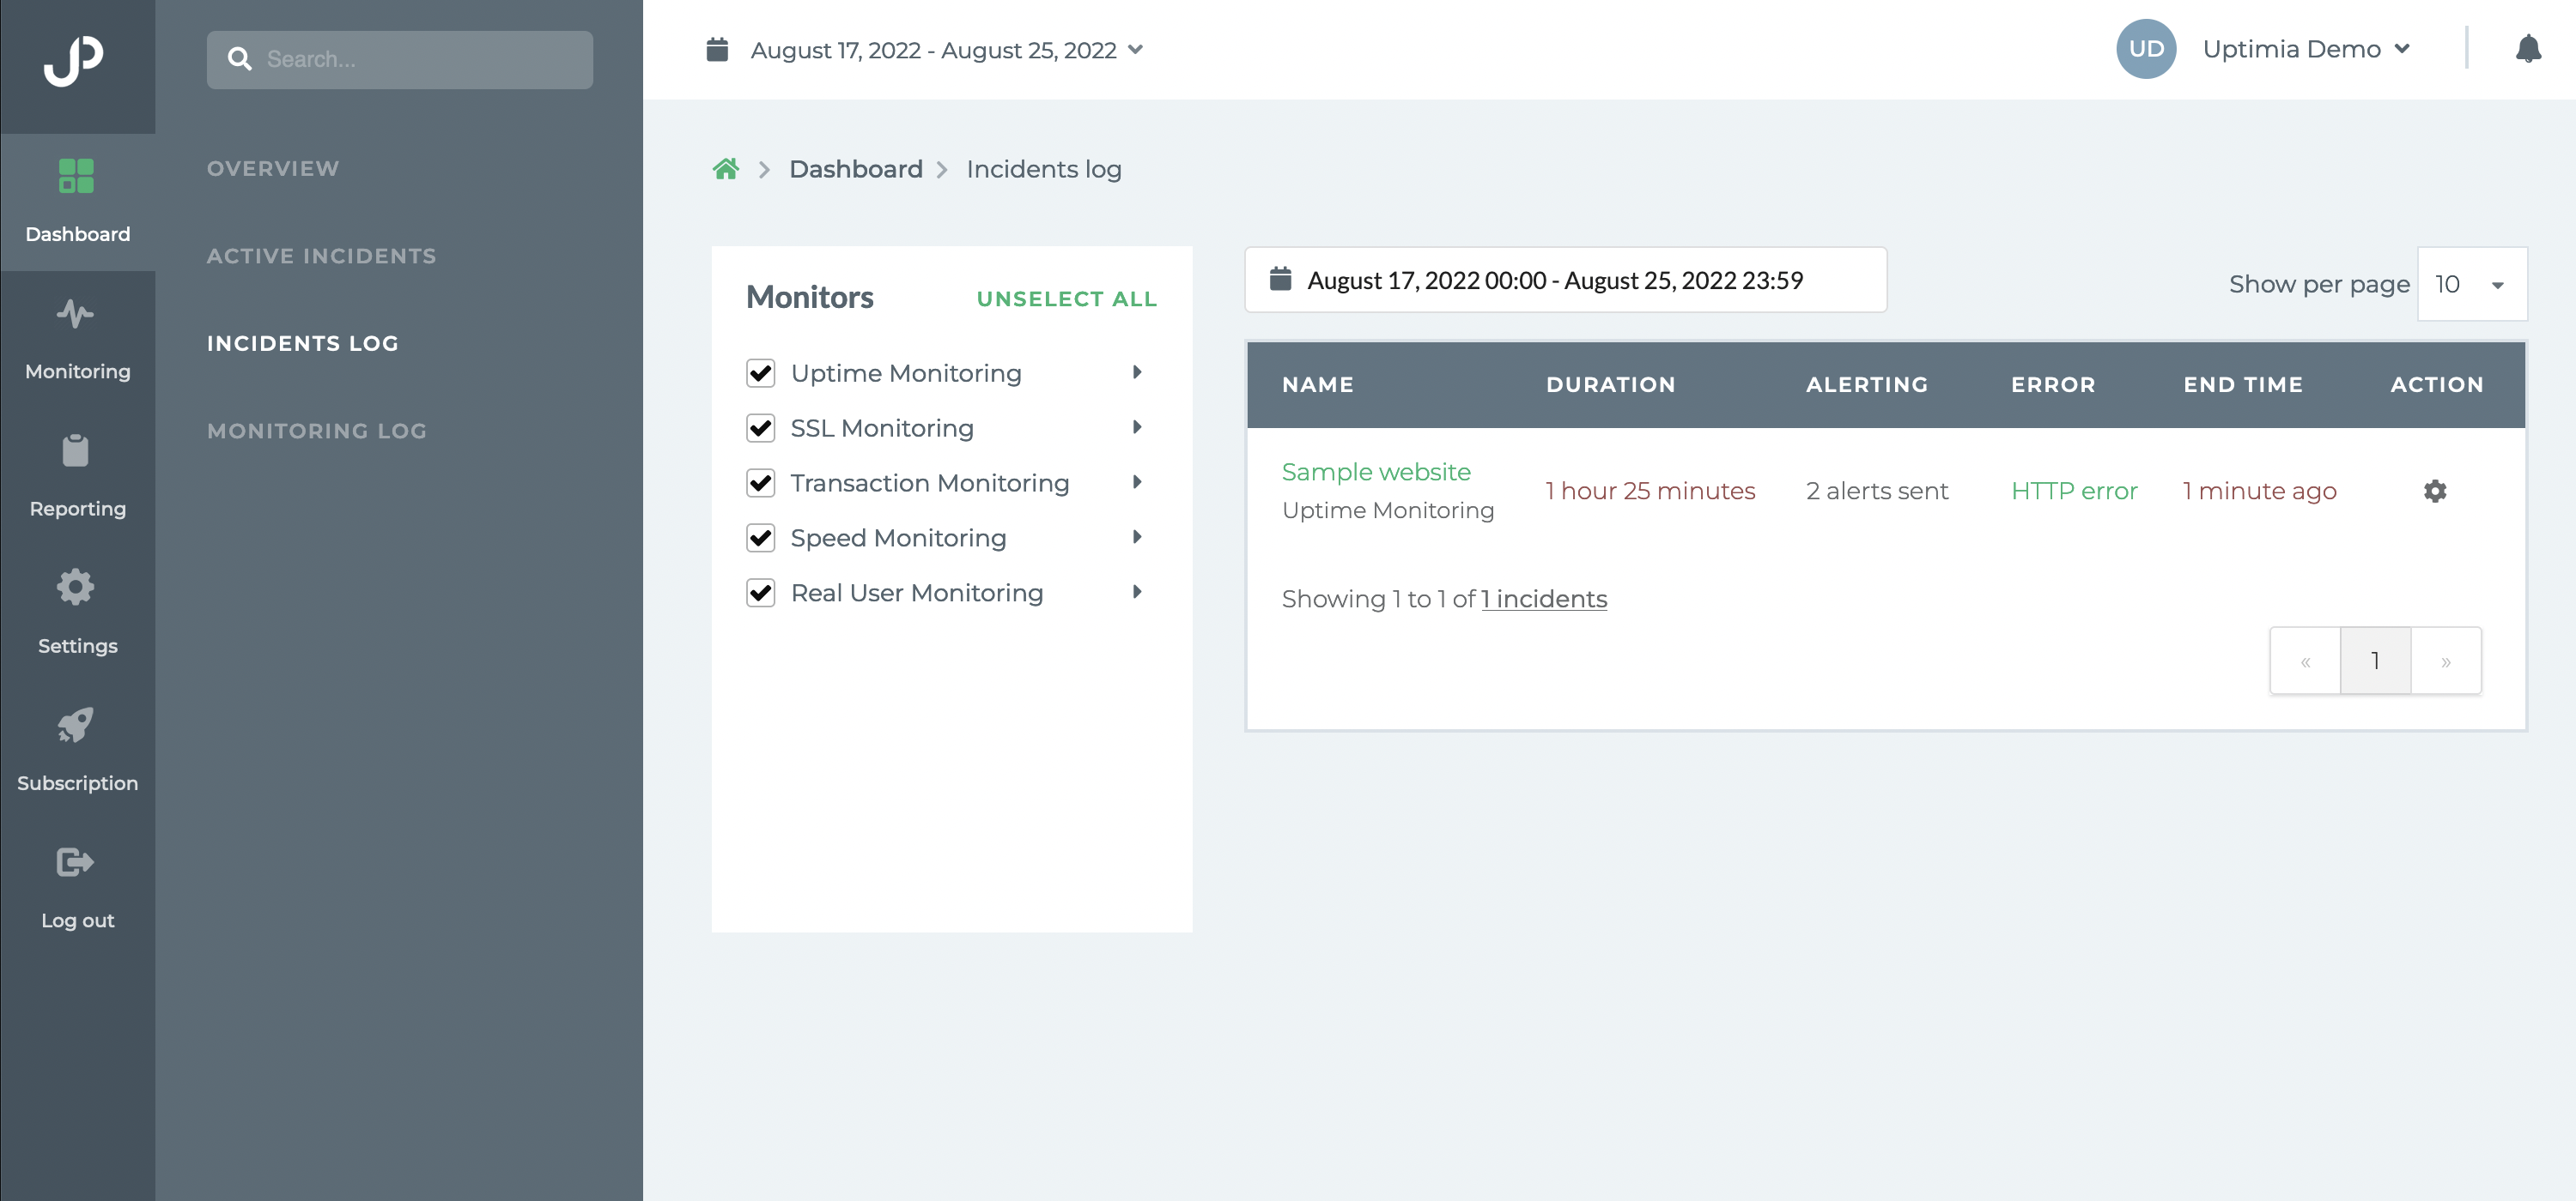Click the Log out icon

pyautogui.click(x=76, y=862)
